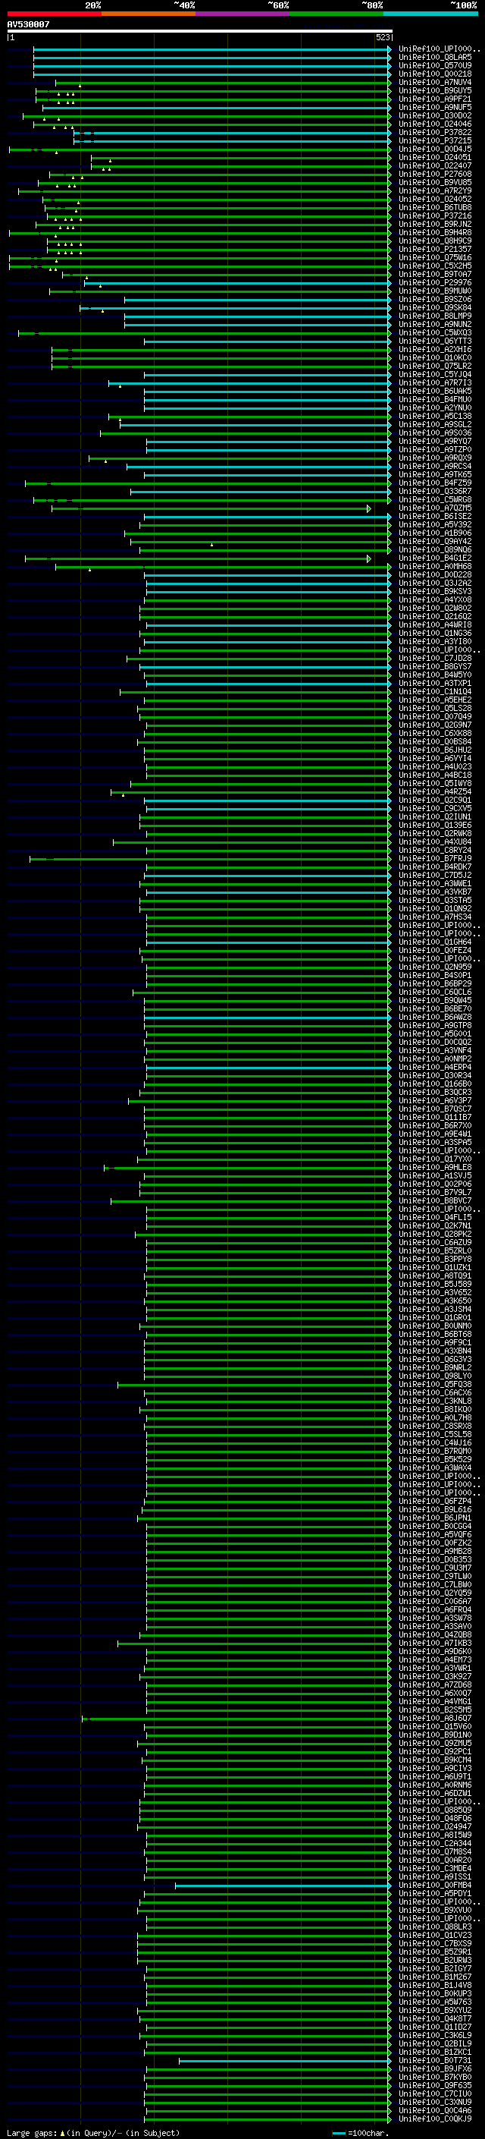Select the UniRef100_A4YX08 label
This screenshot has width=485, height=2139.
(434, 599)
